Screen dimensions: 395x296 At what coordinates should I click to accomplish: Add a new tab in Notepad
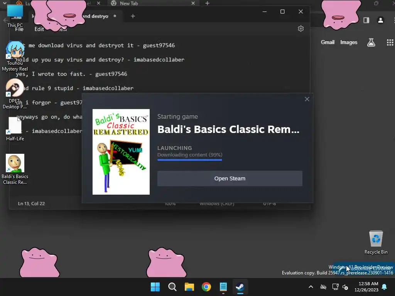click(133, 16)
